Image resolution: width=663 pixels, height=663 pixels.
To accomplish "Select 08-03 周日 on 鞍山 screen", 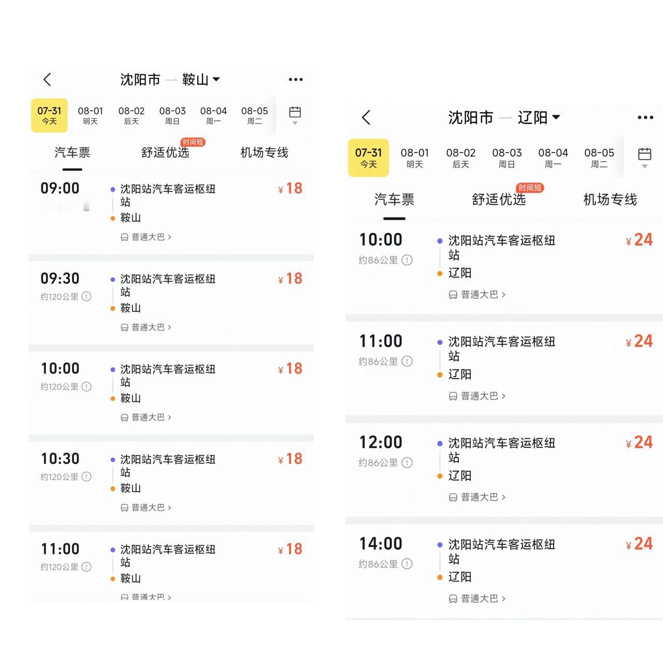I will [x=172, y=115].
